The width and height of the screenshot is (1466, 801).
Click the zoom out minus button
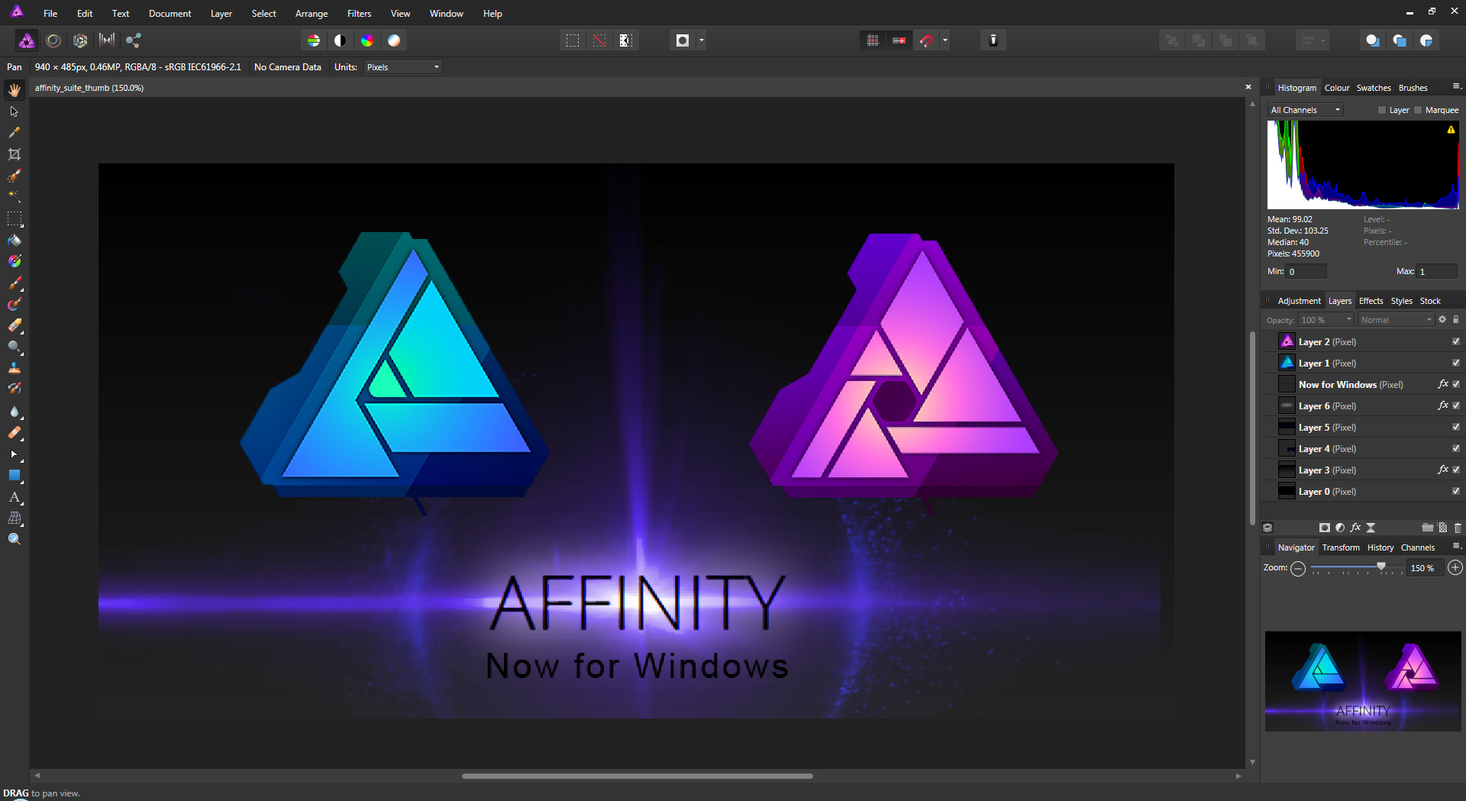(1298, 568)
